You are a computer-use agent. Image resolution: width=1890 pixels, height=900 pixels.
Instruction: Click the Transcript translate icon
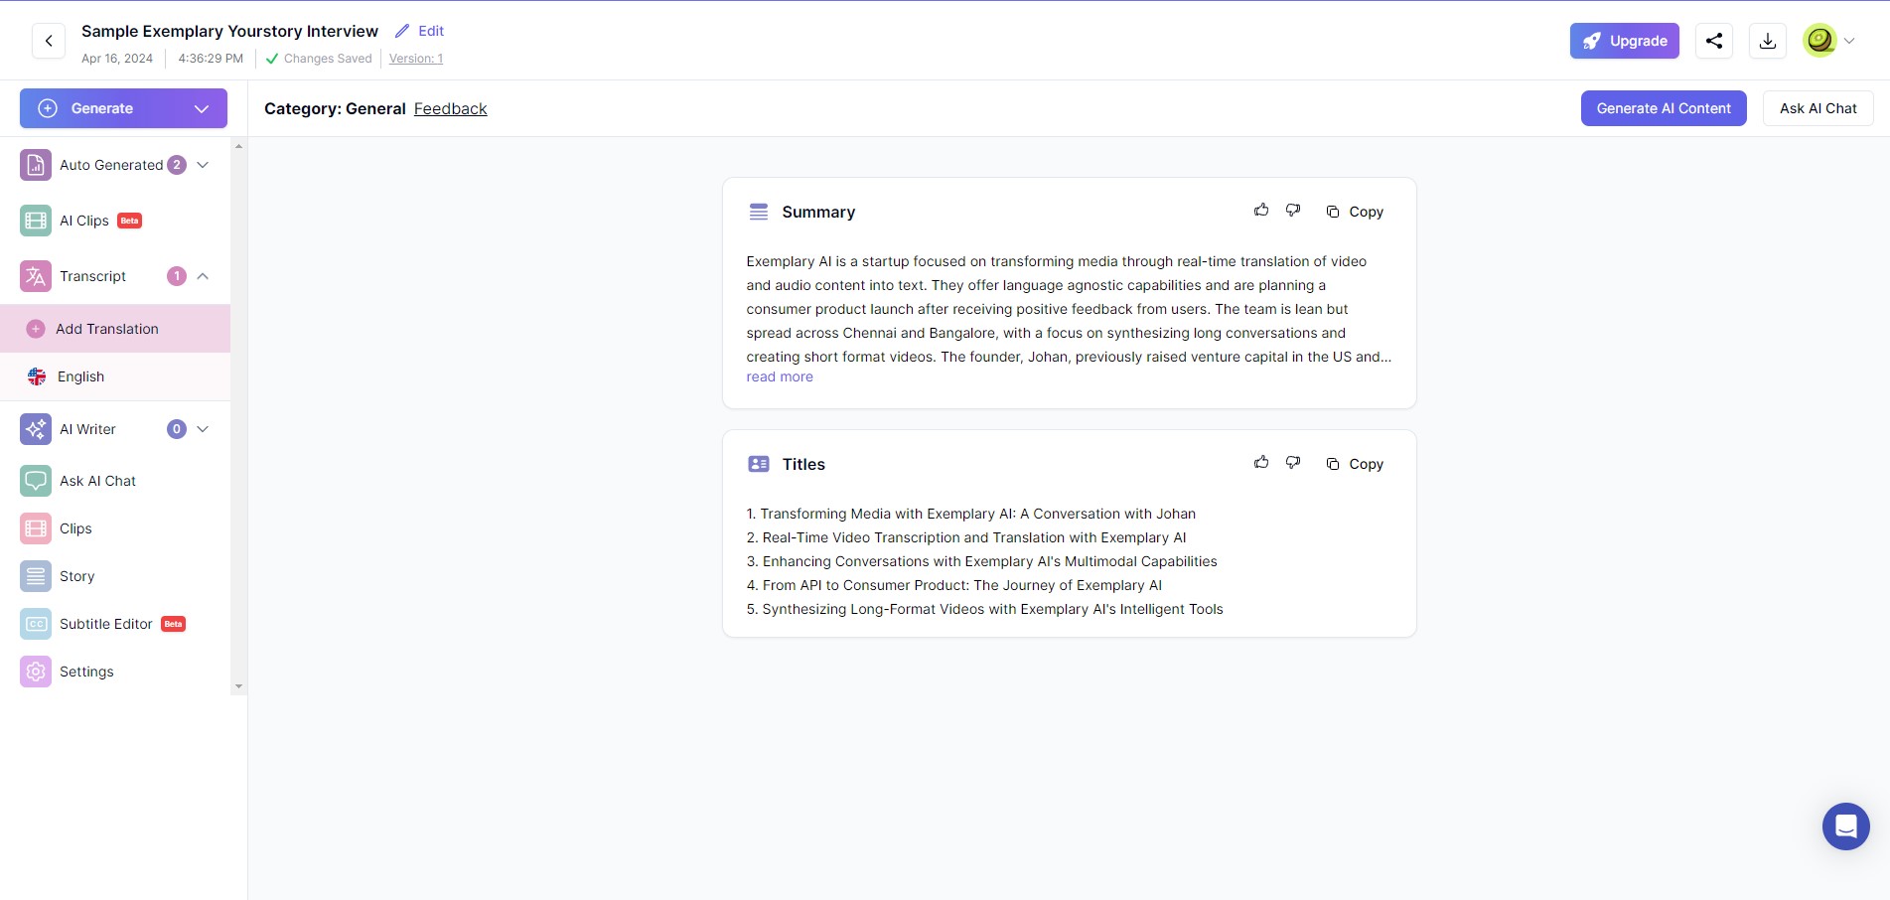point(36,276)
